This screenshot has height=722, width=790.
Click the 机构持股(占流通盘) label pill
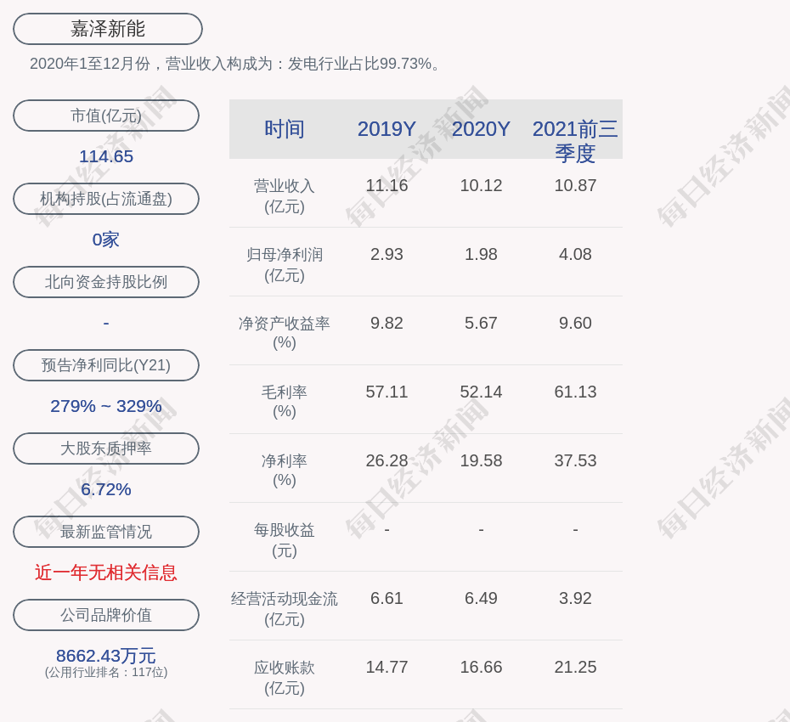click(106, 199)
